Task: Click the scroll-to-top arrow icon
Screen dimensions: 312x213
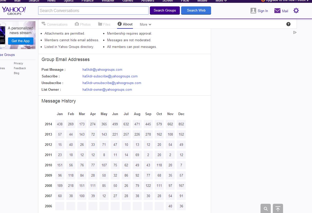Action: click(x=278, y=209)
